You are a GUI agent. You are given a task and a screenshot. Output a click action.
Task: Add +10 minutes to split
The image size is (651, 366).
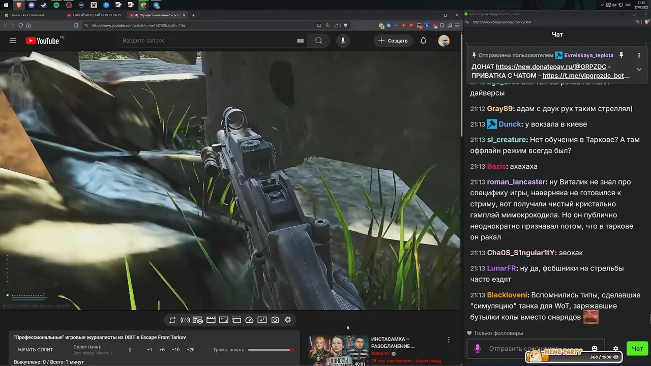[x=175, y=350]
